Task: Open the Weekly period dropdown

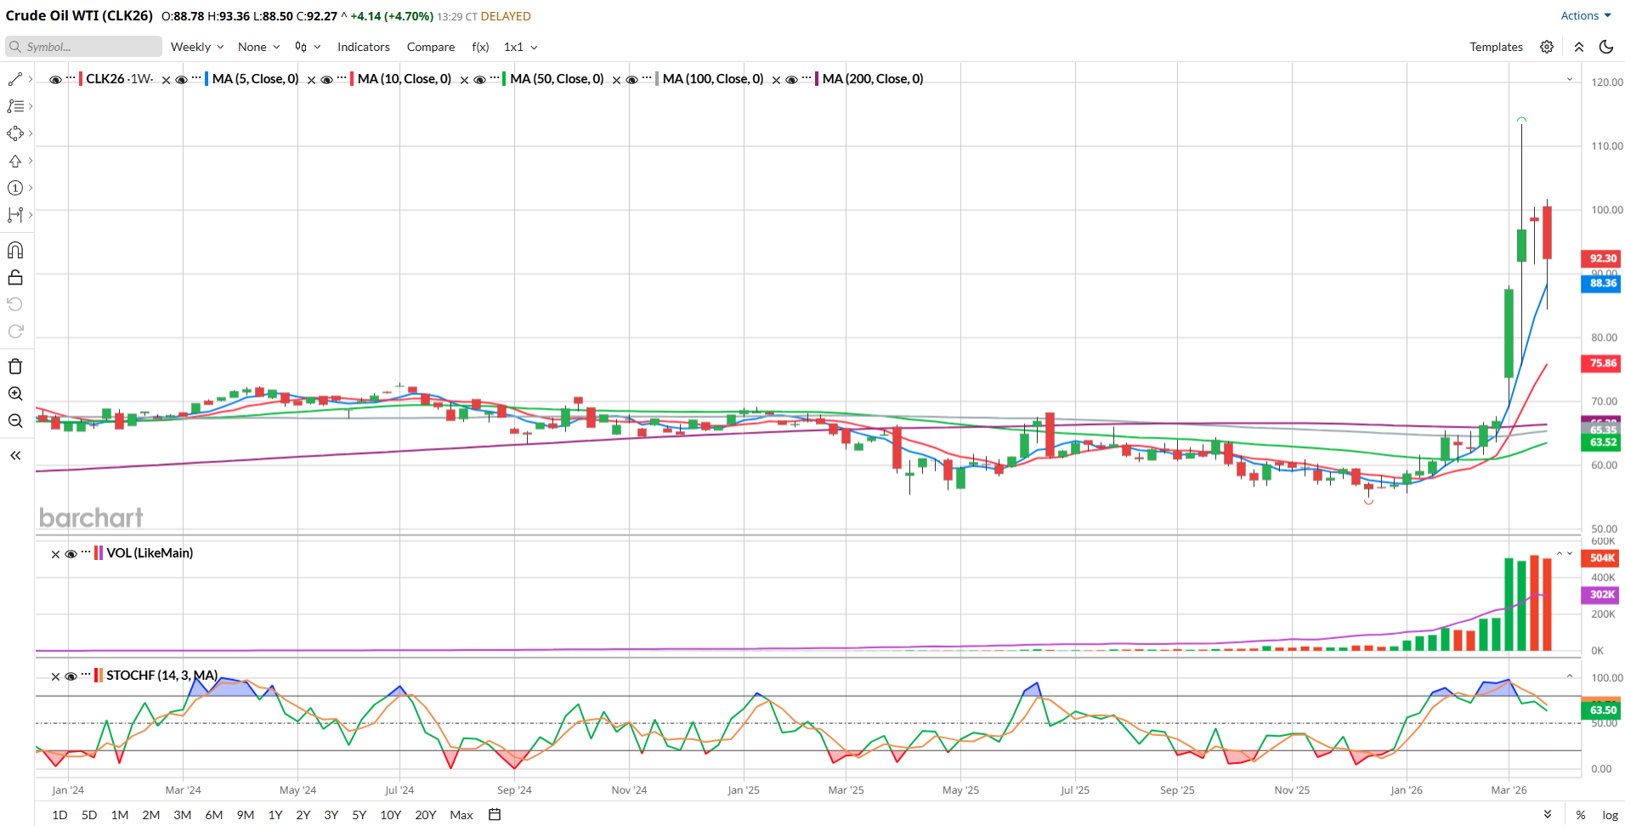Action: click(x=197, y=47)
